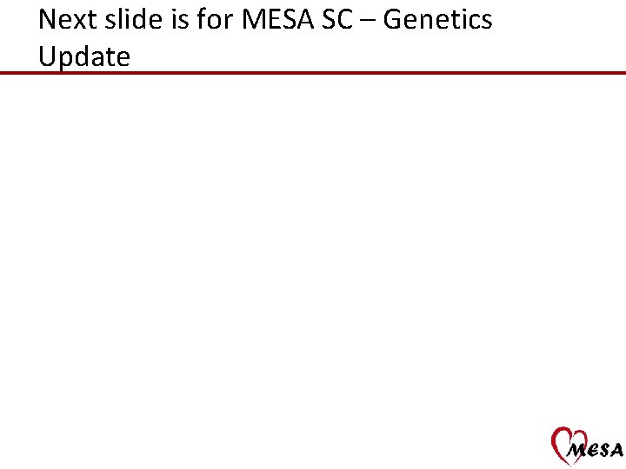Click the word "slide" in the title
Viewport: 626px width, 469px height.
coord(133,18)
